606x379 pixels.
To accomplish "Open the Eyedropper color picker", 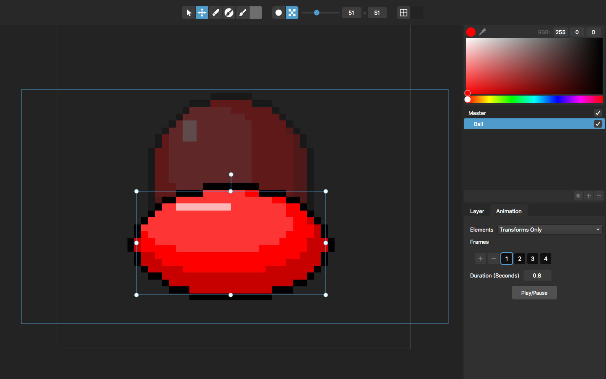I will click(x=482, y=32).
